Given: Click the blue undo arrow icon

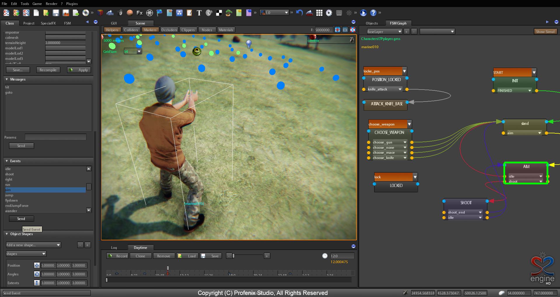Looking at the screenshot, I should coord(299,13).
